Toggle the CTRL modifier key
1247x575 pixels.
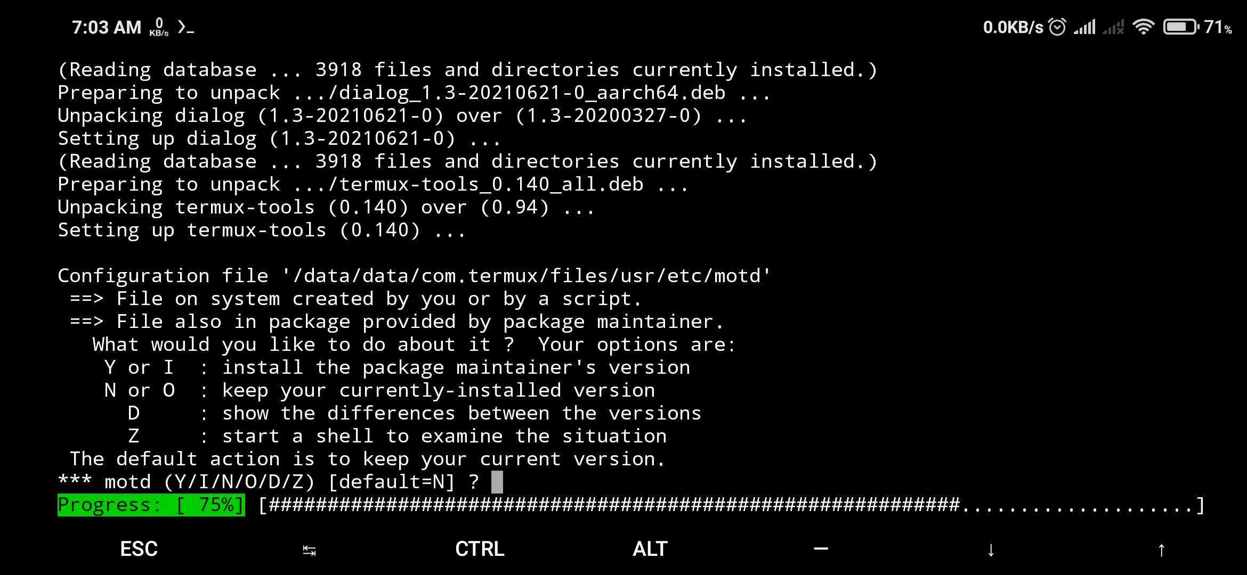[x=479, y=549]
